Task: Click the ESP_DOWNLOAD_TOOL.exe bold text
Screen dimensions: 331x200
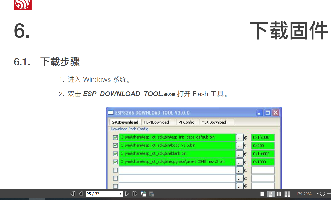Action: (129, 94)
